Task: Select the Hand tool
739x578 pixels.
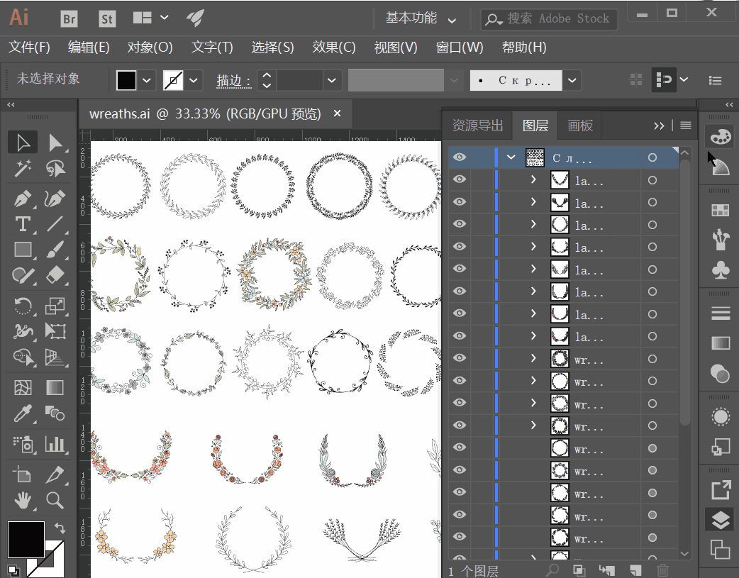Action: pos(22,500)
